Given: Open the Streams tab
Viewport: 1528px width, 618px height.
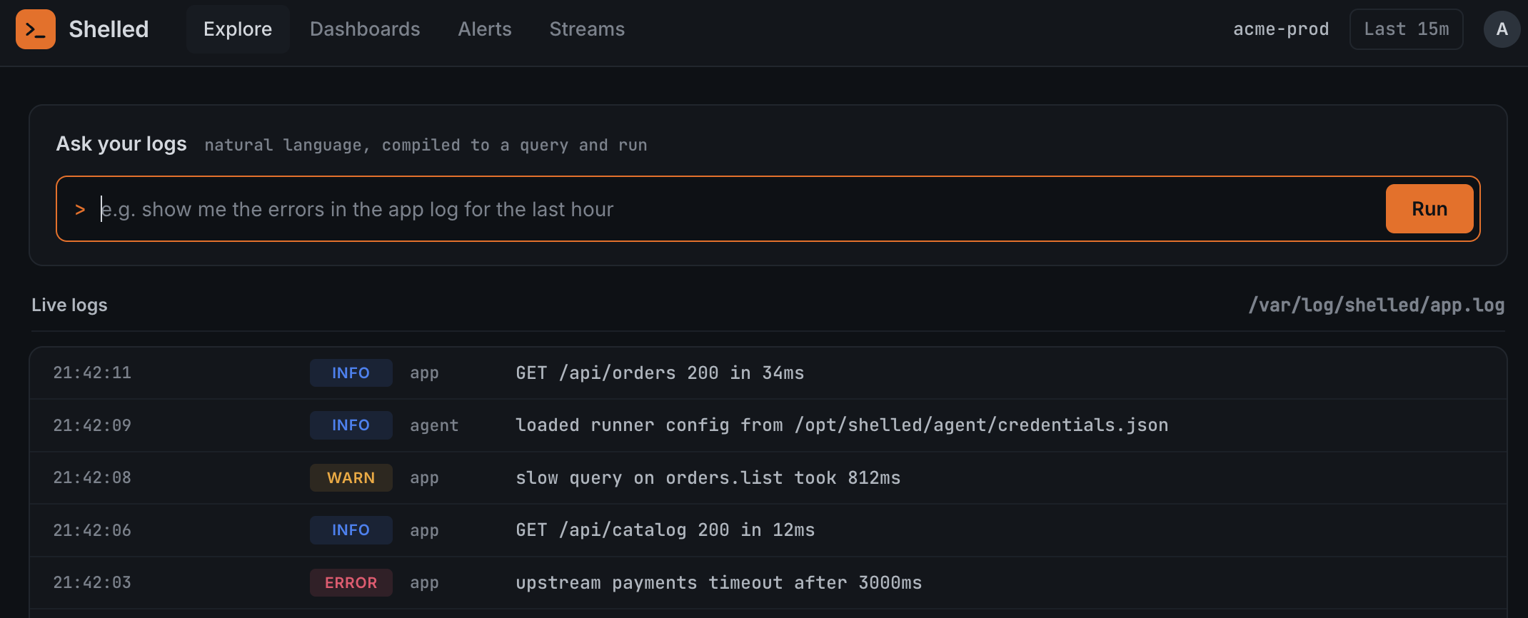Looking at the screenshot, I should click(587, 29).
